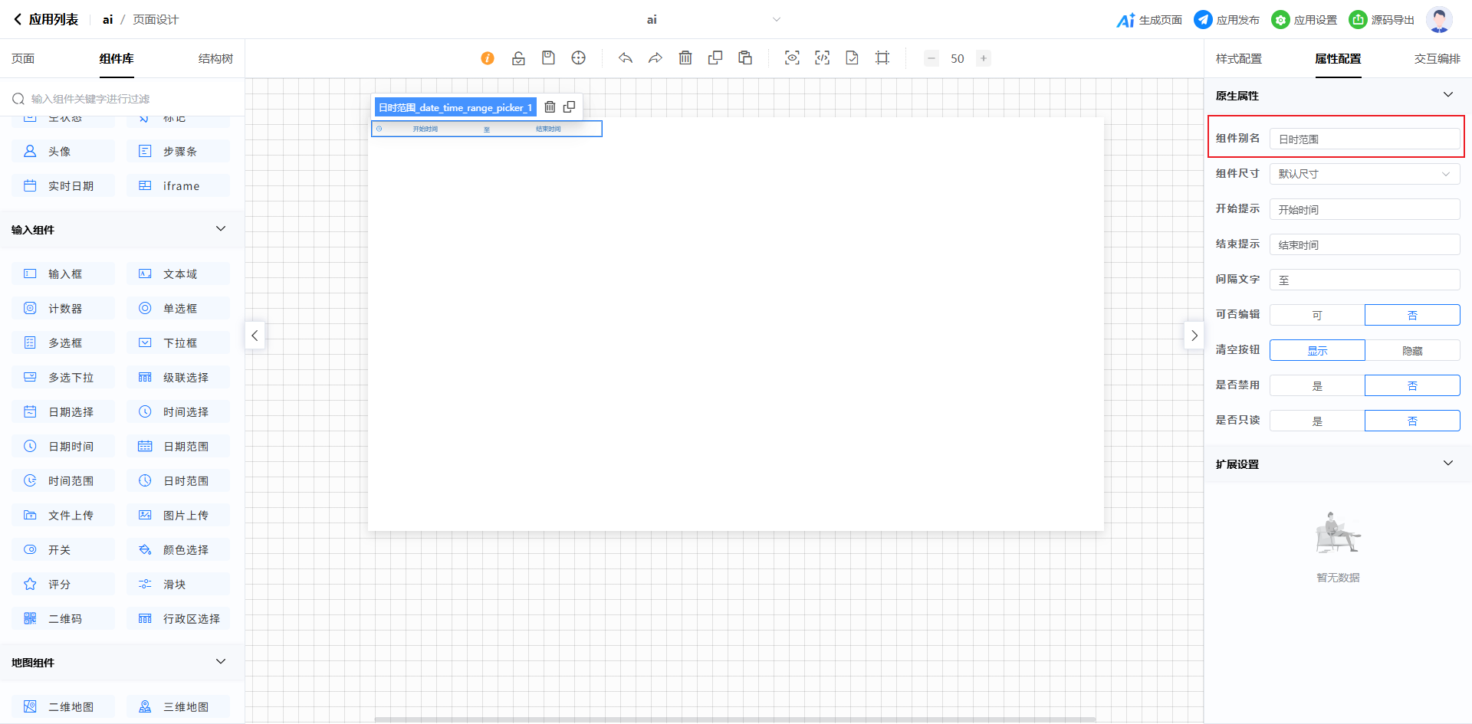
Task: Click the orange info icon
Action: click(x=488, y=58)
